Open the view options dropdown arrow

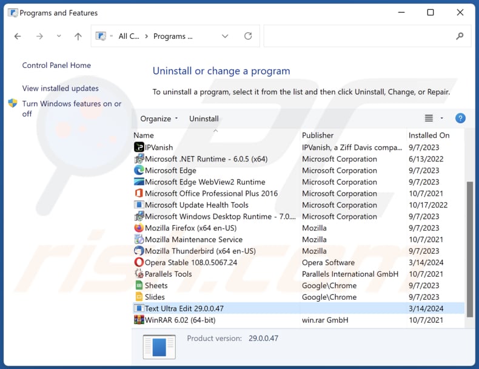point(442,118)
